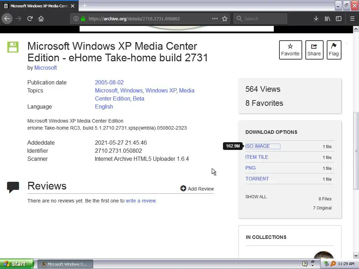Image resolution: width=359 pixels, height=269 pixels.
Task: Click the green floppy disk software icon
Action: pos(13,47)
